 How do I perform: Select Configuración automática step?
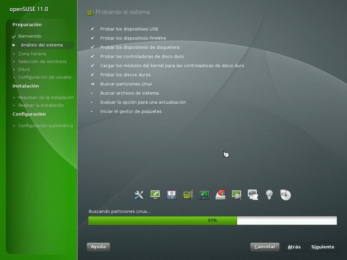46,126
